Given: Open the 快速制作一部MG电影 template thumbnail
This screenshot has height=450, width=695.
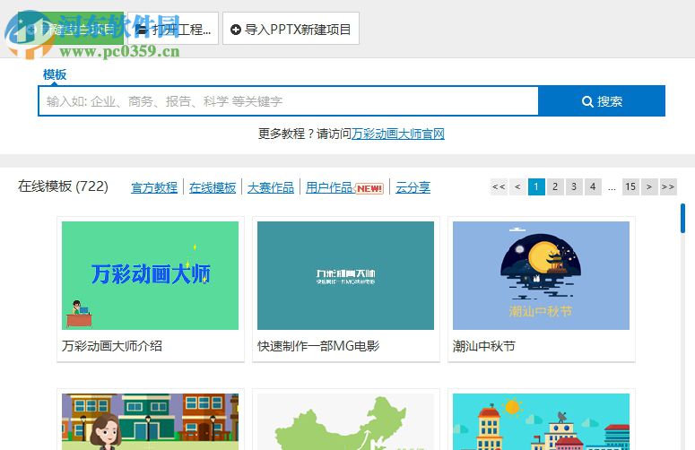Looking at the screenshot, I should pos(346,275).
